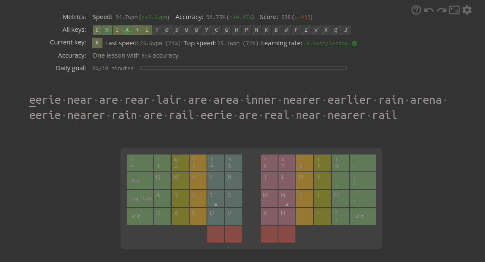The image size is (485, 262).
Task: Click the Tab key on virtual keyboard
Action: pyautogui.click(x=140, y=180)
